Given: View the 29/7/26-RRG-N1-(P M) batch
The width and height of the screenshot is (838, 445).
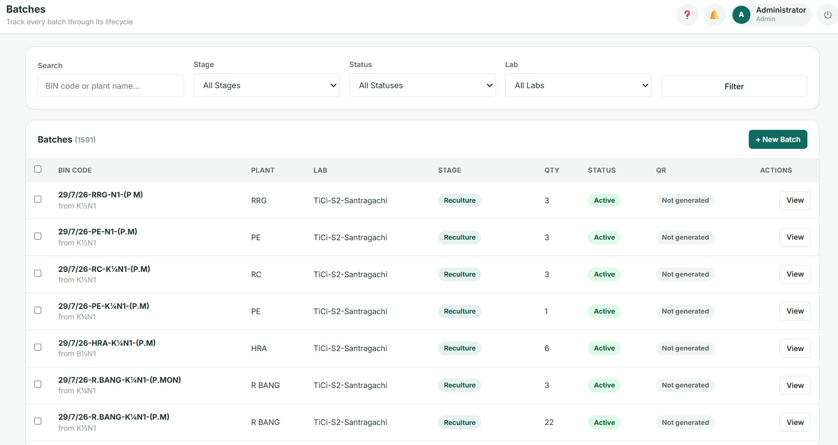Looking at the screenshot, I should 795,200.
